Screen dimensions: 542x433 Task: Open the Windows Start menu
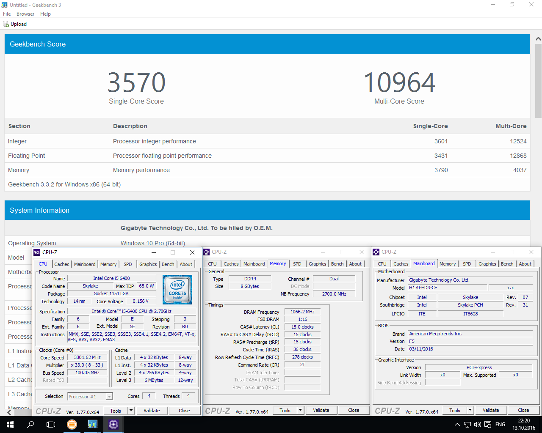10,425
